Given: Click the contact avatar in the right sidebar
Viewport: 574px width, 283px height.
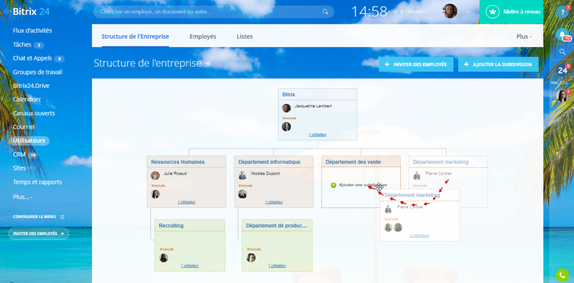Looking at the screenshot, I should [x=562, y=96].
